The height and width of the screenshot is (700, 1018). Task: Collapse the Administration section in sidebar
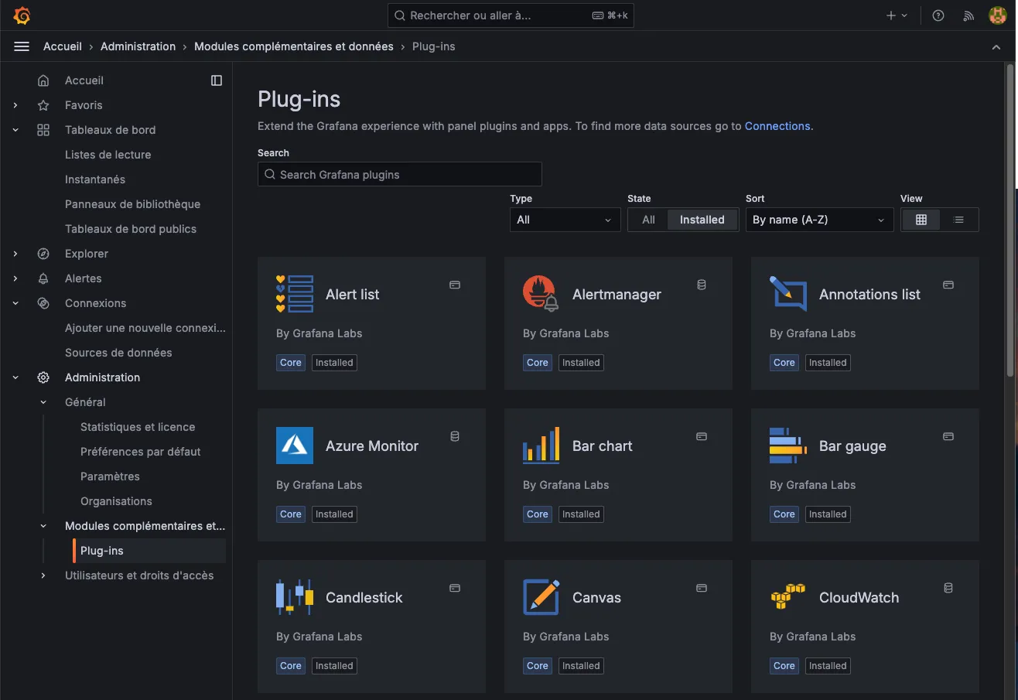pos(15,377)
